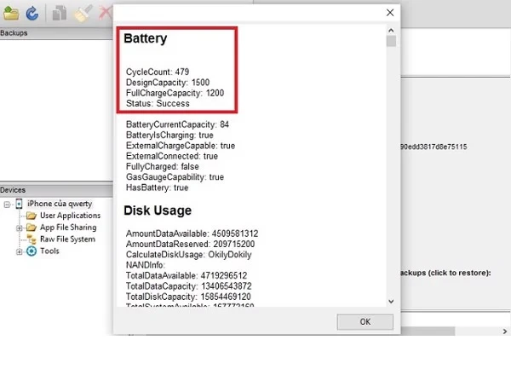Click the dialog's vertical scrollbar thumb
This screenshot has height=392, width=511.
pos(391,41)
